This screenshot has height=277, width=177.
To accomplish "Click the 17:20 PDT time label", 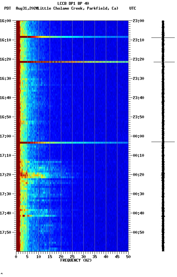I will click(5, 175).
